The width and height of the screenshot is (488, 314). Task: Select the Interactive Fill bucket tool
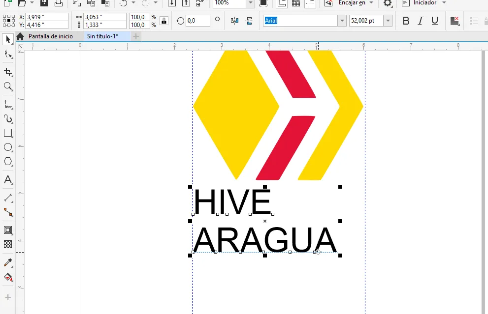8,277
